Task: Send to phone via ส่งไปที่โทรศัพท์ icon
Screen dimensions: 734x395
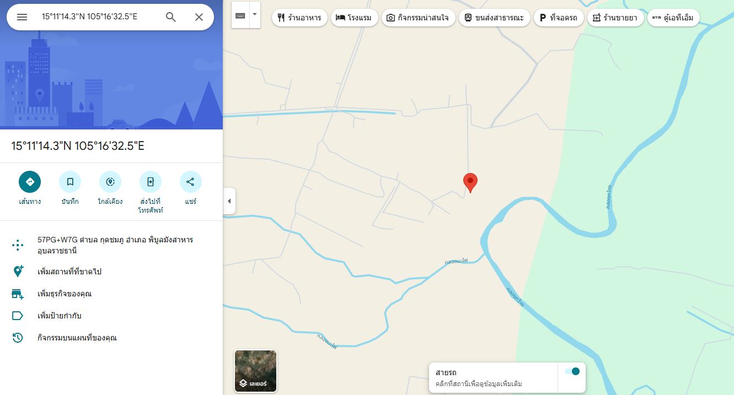Action: tap(151, 182)
